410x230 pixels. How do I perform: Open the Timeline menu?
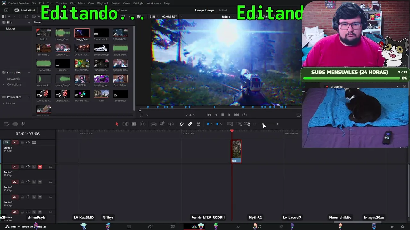61,3
